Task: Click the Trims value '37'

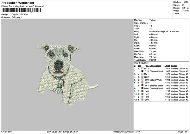Action: point(151,29)
